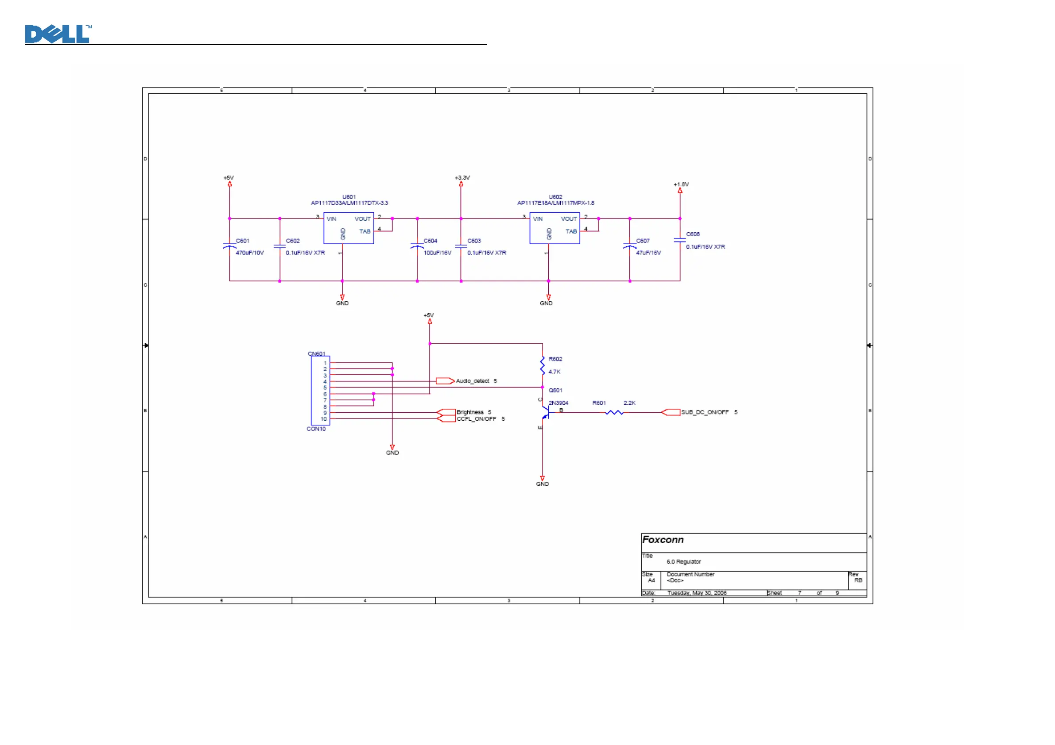The image size is (1055, 745).
Task: Click the R602 4.7K resistor symbol
Action: click(542, 365)
